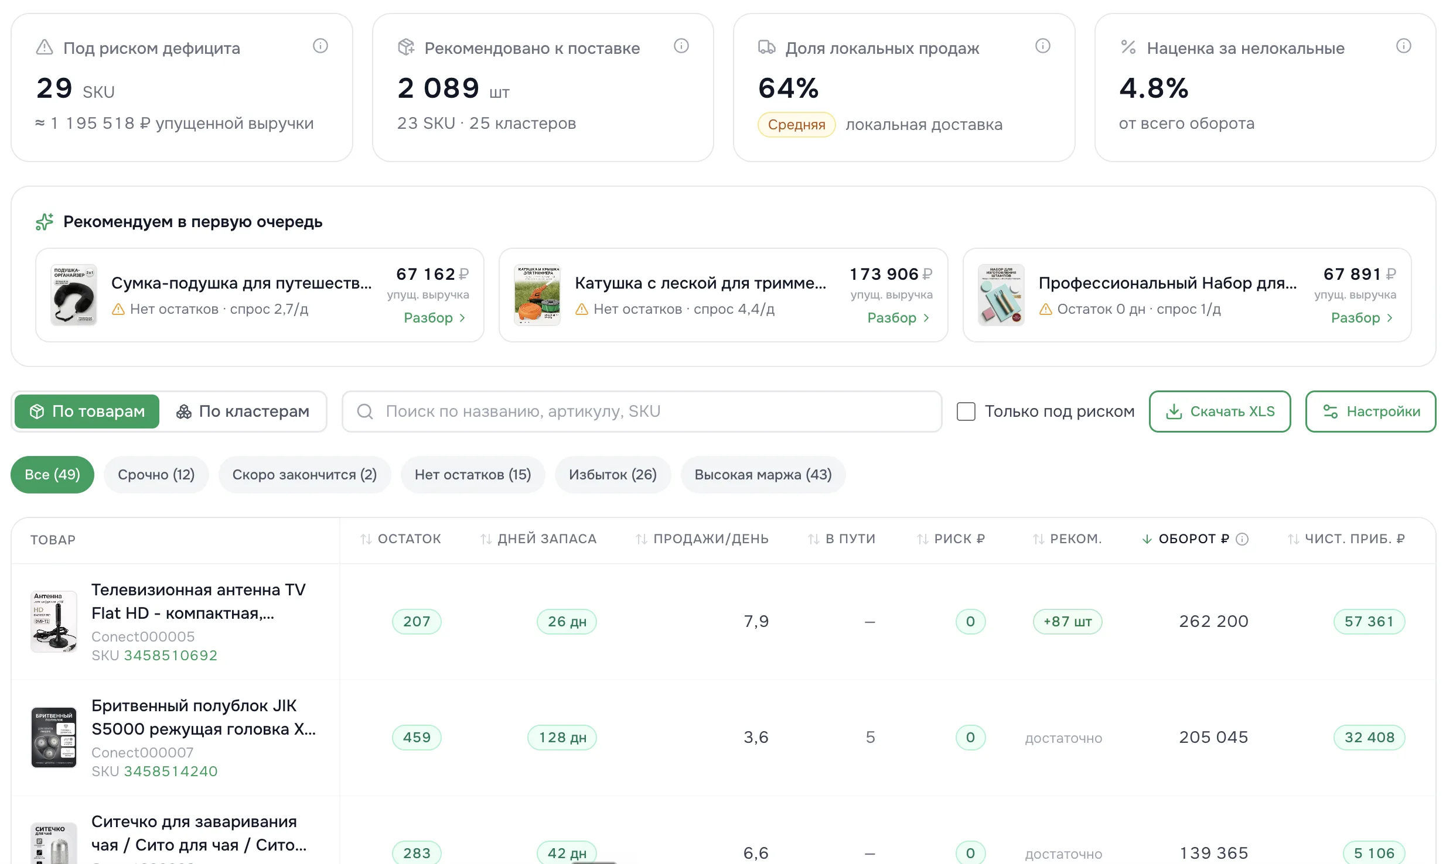Click 'Телевизионная антенна TV Flat HD' product name
The width and height of the screenshot is (1446, 864).
tap(199, 602)
